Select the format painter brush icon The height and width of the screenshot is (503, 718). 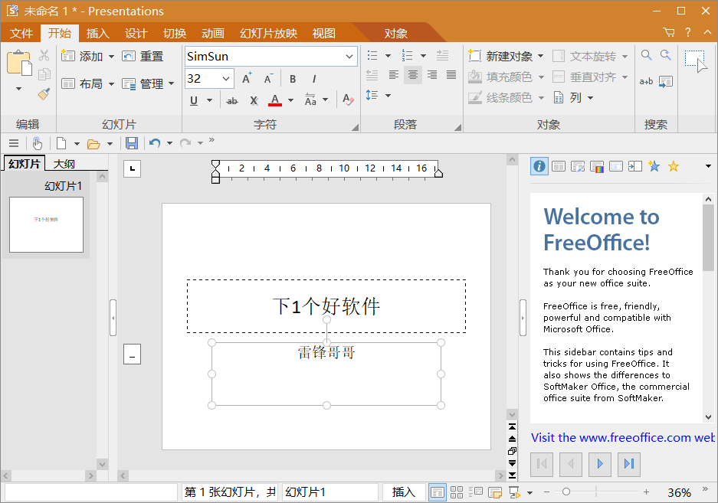point(44,93)
